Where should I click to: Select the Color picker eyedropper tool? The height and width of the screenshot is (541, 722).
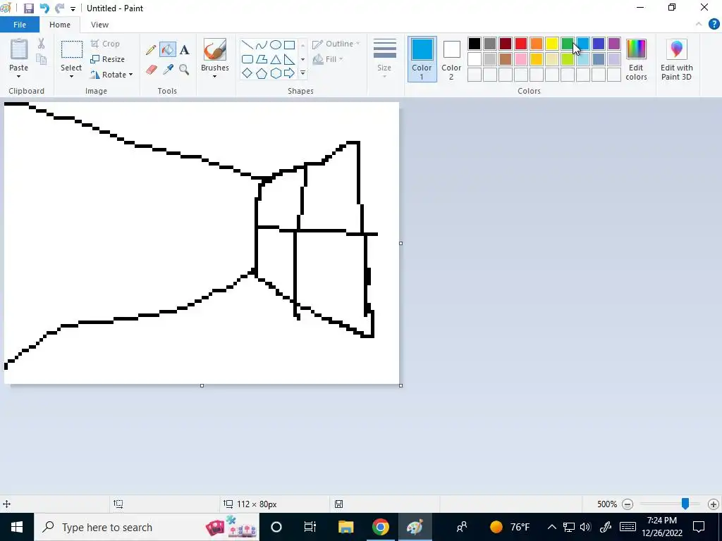(168, 70)
